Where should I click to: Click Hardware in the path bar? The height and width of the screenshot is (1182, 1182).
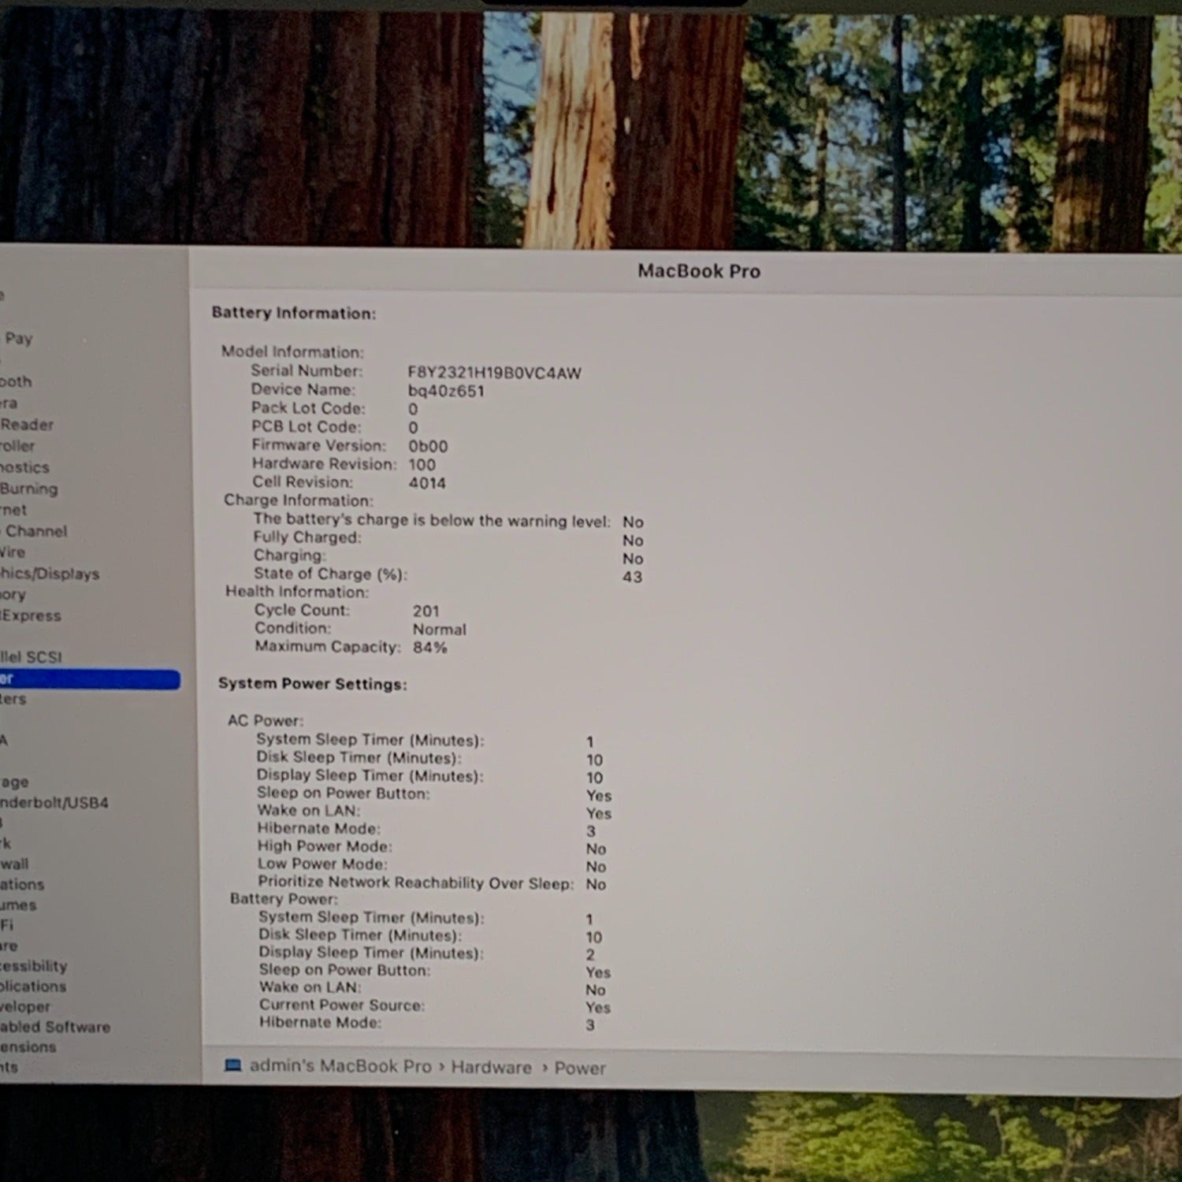coord(491,1067)
